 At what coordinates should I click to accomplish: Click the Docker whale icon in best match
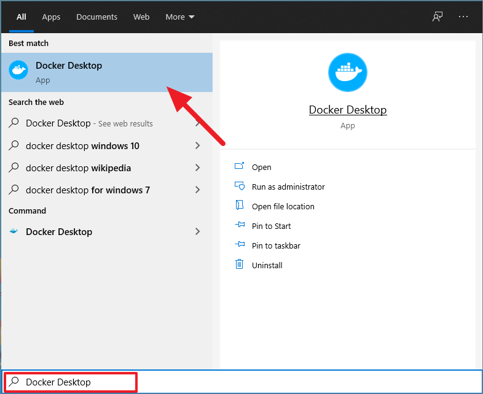[18, 70]
